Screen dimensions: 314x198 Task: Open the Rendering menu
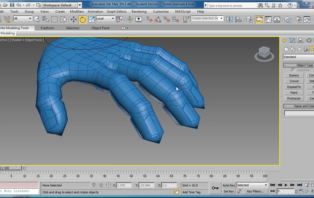[x=139, y=12]
